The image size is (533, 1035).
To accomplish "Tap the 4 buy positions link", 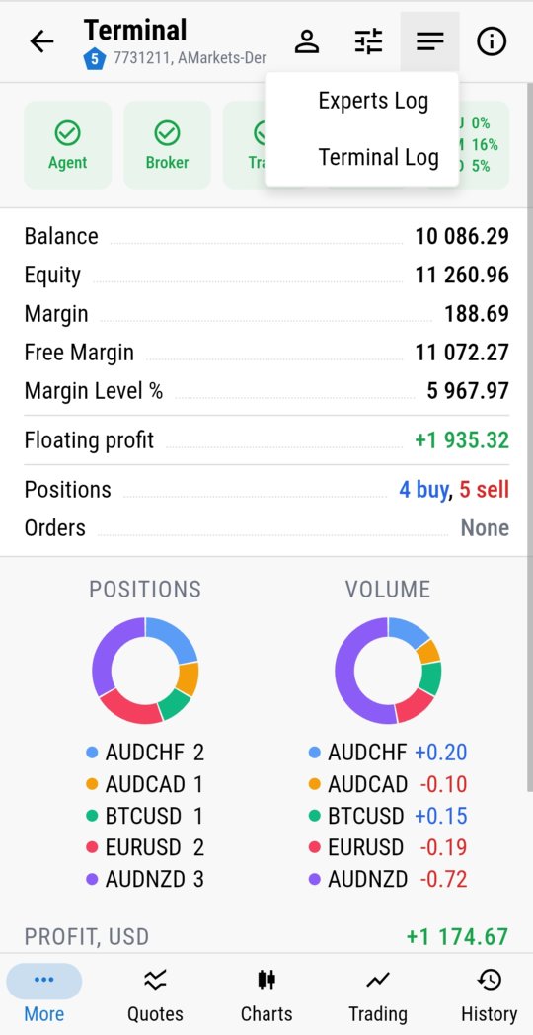I will point(423,490).
